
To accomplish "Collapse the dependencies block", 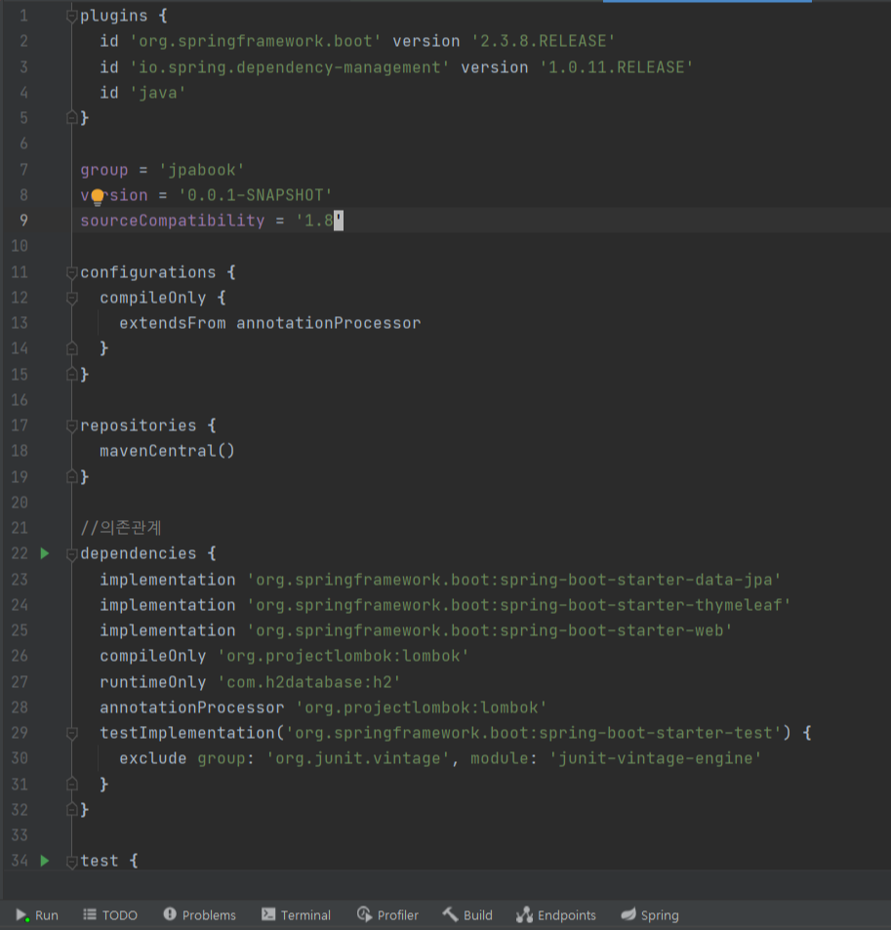I will (x=72, y=554).
